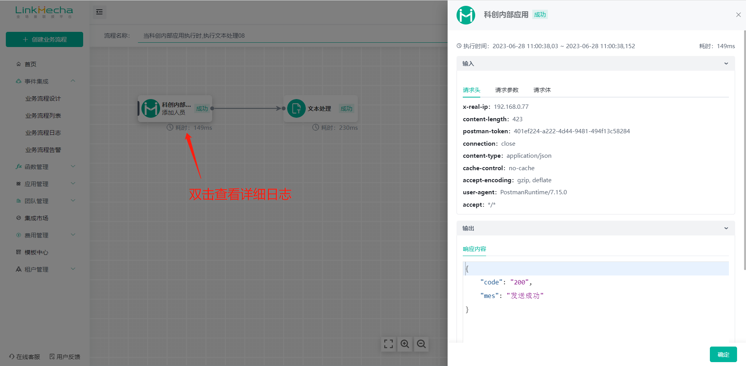This screenshot has width=746, height=366.
Task: Collapse the 事件集成 menu arrow
Action: click(73, 81)
